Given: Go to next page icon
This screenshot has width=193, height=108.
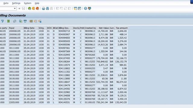Looking at the screenshot, I should 66,8.
